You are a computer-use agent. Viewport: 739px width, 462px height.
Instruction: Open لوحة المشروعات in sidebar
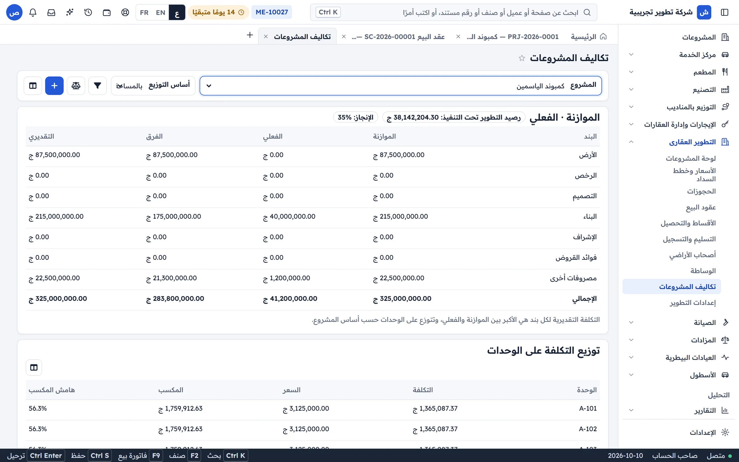[x=691, y=158]
